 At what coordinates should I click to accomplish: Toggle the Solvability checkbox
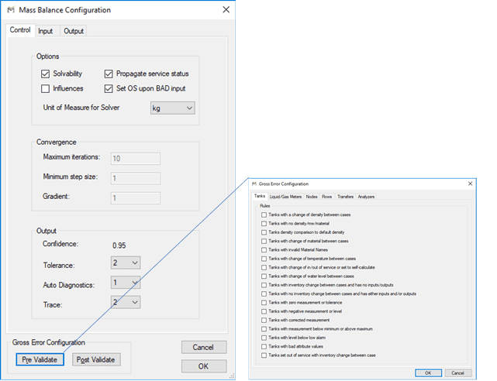pos(45,74)
